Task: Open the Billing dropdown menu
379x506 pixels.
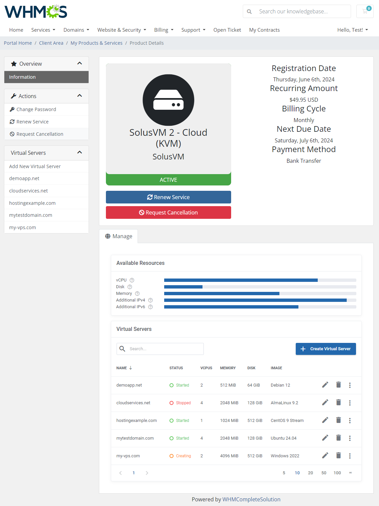Action: [163, 30]
